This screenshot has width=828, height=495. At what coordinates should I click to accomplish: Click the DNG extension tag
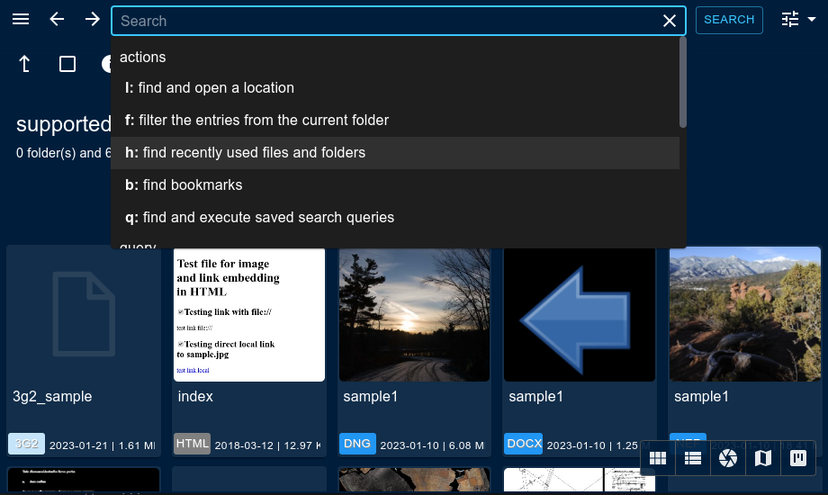357,444
